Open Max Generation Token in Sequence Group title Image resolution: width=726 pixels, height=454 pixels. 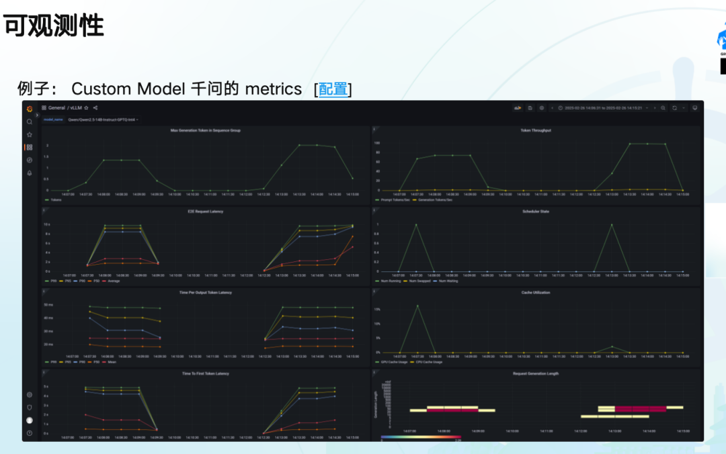206,130
